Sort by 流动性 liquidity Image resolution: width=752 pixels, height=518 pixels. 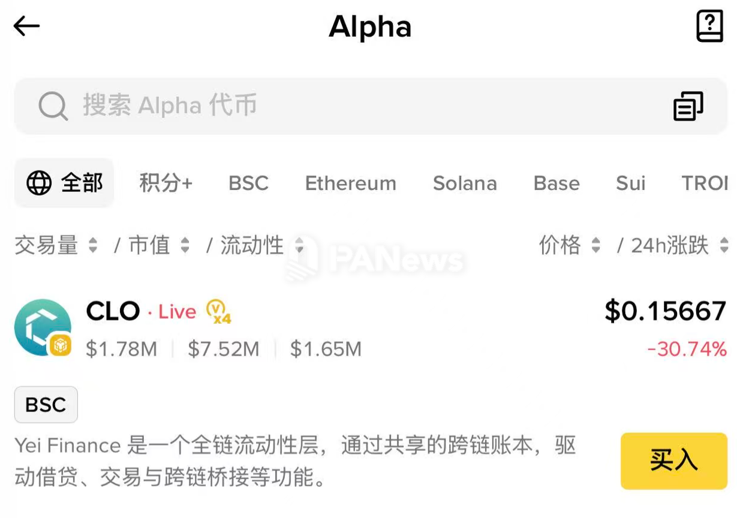261,245
